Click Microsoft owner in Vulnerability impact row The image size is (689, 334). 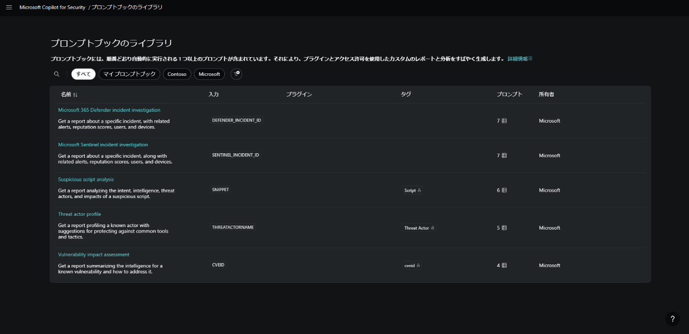pos(549,265)
